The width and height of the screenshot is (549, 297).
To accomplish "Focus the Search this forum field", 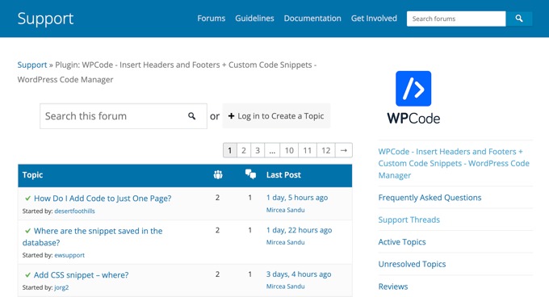I will coord(124,115).
